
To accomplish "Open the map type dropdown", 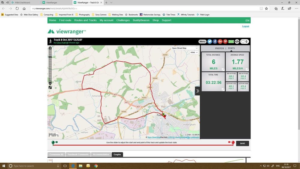I will 185,48.
